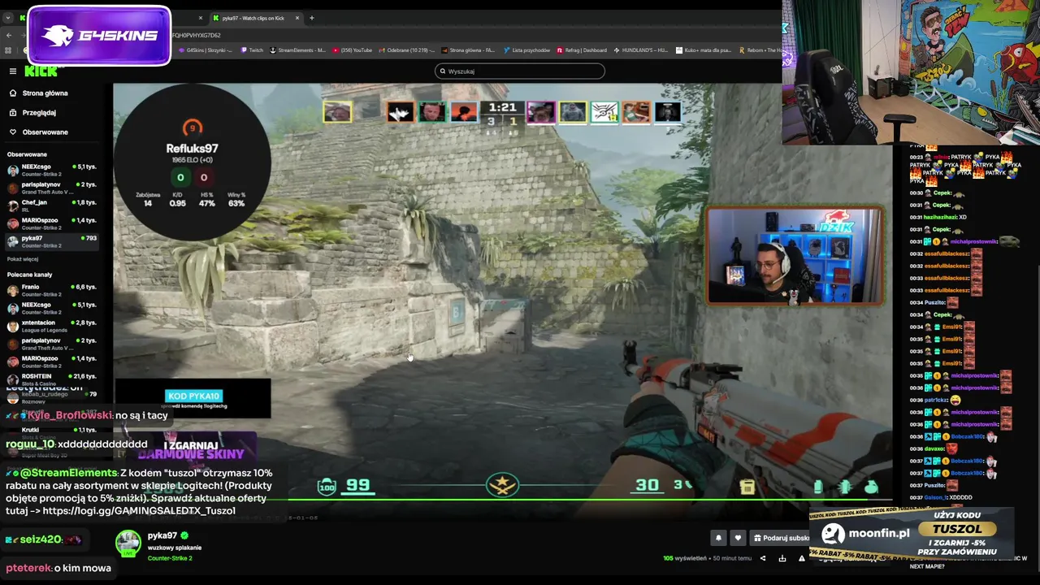
Task: Open the YouTube bookmark
Action: 352,50
